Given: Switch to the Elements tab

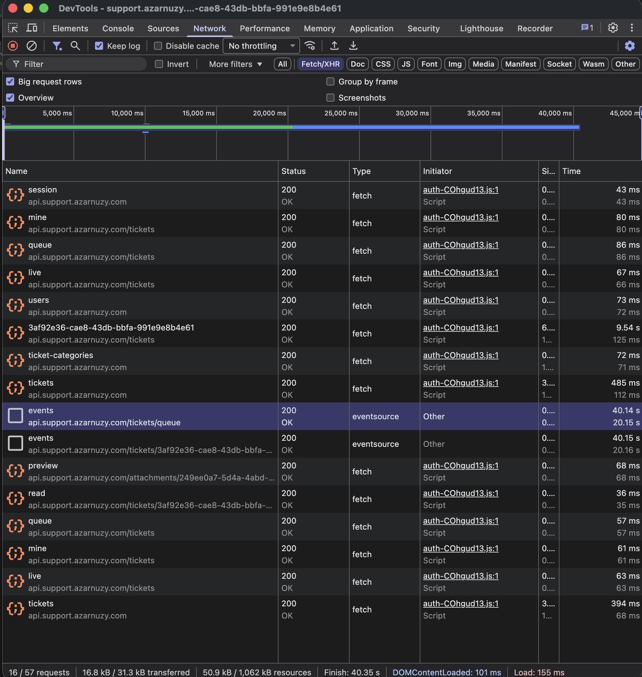Looking at the screenshot, I should (x=70, y=28).
